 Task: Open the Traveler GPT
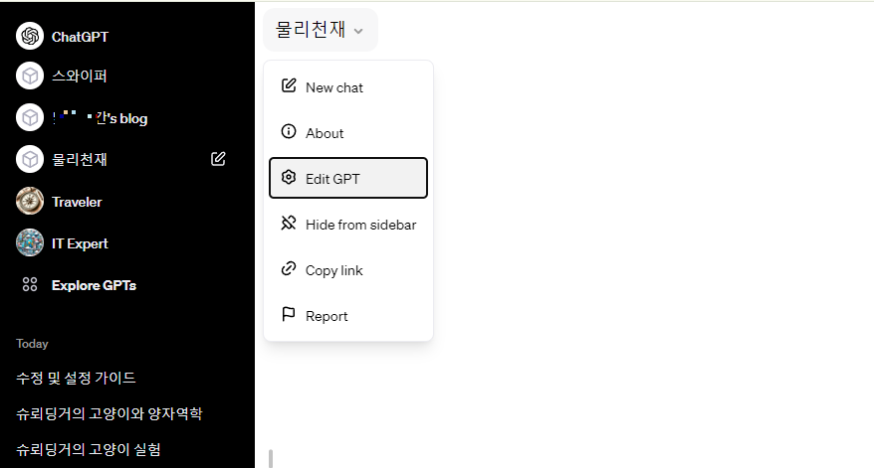pos(77,202)
